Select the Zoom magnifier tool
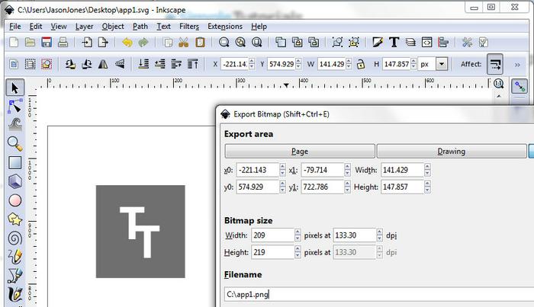The width and height of the screenshot is (534, 307). [x=14, y=144]
